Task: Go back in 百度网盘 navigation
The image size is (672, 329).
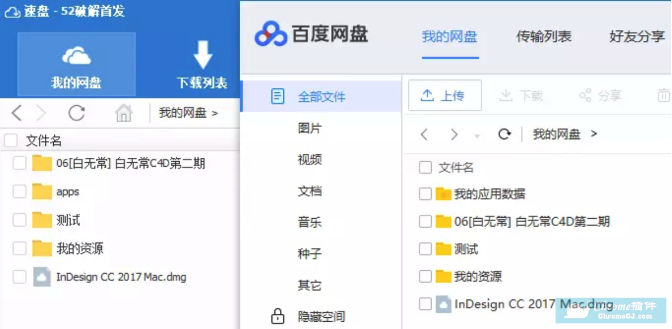Action: tap(424, 134)
